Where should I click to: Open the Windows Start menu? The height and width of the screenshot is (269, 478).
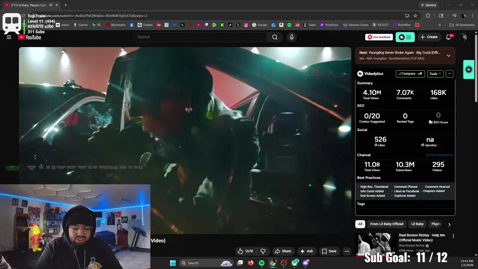coord(173,263)
